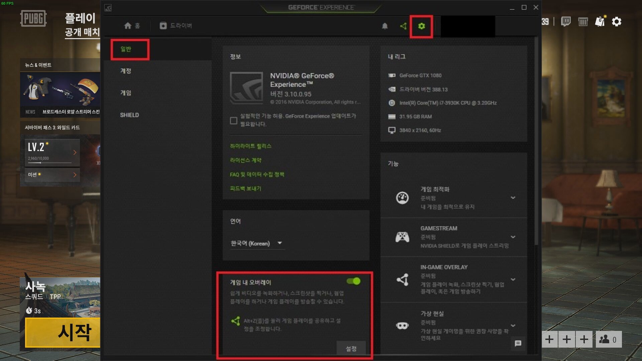Image resolution: width=642 pixels, height=361 pixels.
Task: Open the LV.2 survivor pass card
Action: pyautogui.click(x=52, y=152)
